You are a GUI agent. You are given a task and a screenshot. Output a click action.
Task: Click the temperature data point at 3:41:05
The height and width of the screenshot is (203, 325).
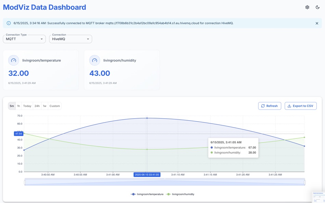click(x=147, y=118)
